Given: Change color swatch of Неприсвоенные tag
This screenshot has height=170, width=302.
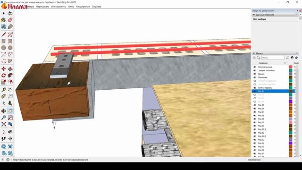Looking at the screenshot, I should pyautogui.click(x=291, y=67).
